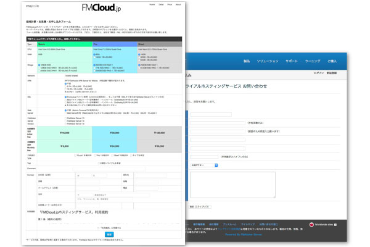The width and height of the screenshot is (370, 247).
Task: Open Detail in the FMCloud.jp navigation
Action: point(161,4)
